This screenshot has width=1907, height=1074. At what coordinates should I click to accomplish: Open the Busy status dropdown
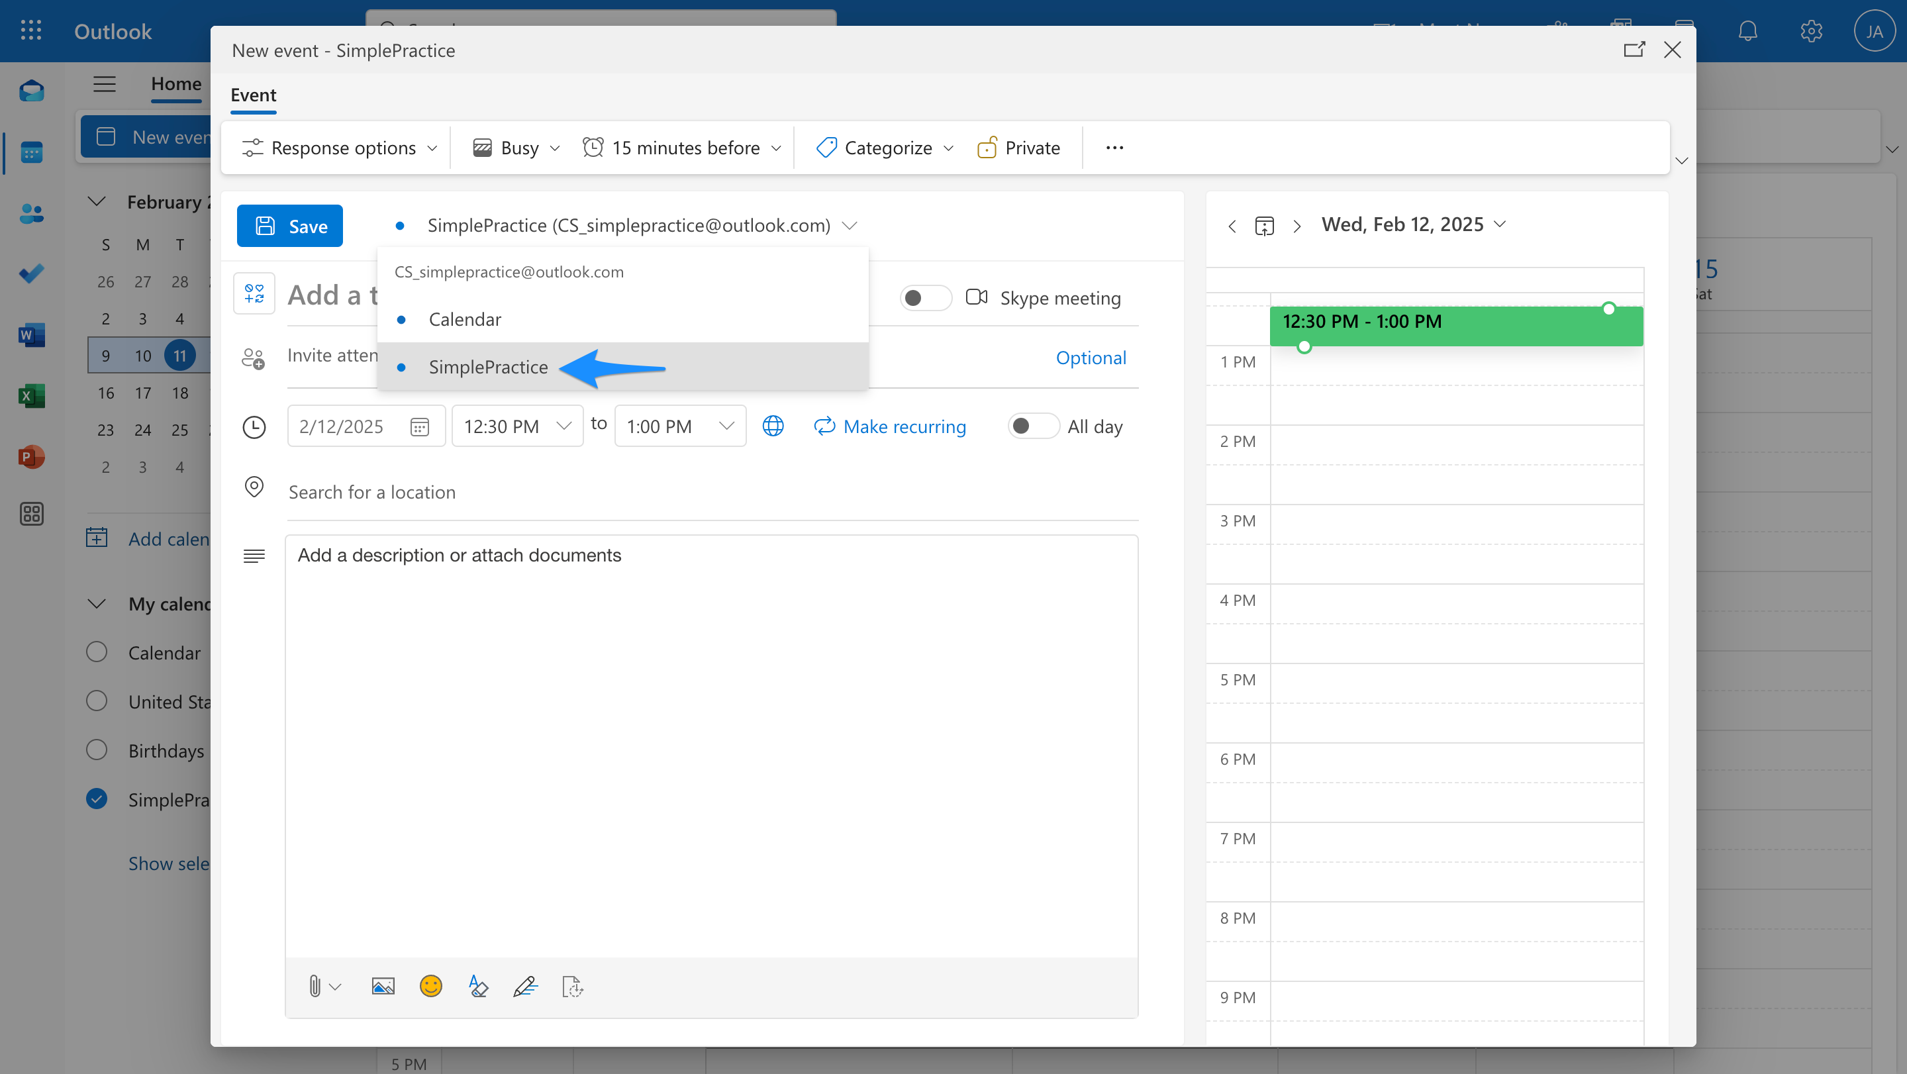point(516,147)
